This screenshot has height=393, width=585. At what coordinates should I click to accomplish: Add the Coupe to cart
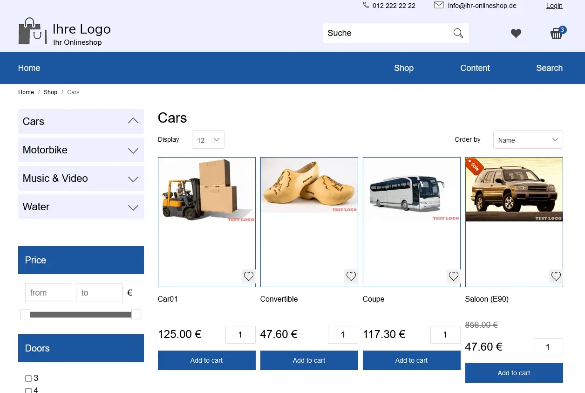click(411, 360)
